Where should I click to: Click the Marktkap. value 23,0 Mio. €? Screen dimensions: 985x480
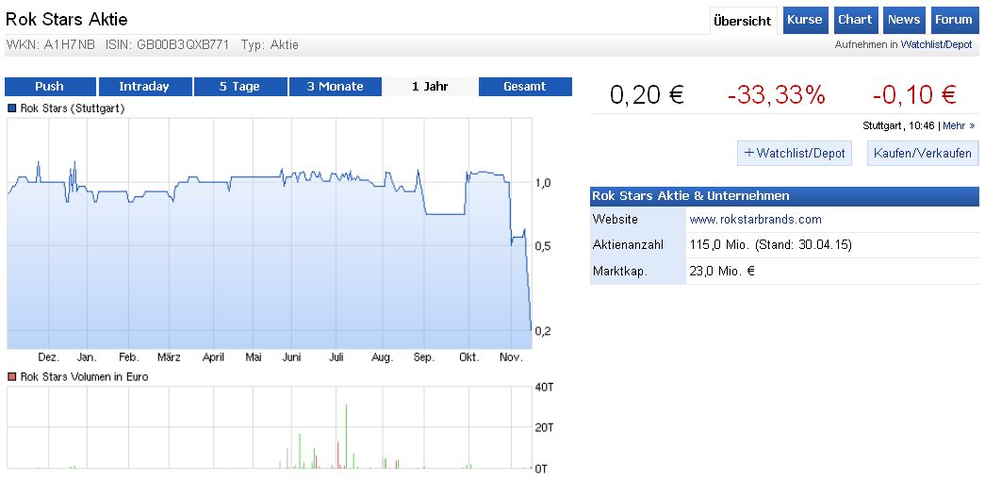[x=722, y=272]
